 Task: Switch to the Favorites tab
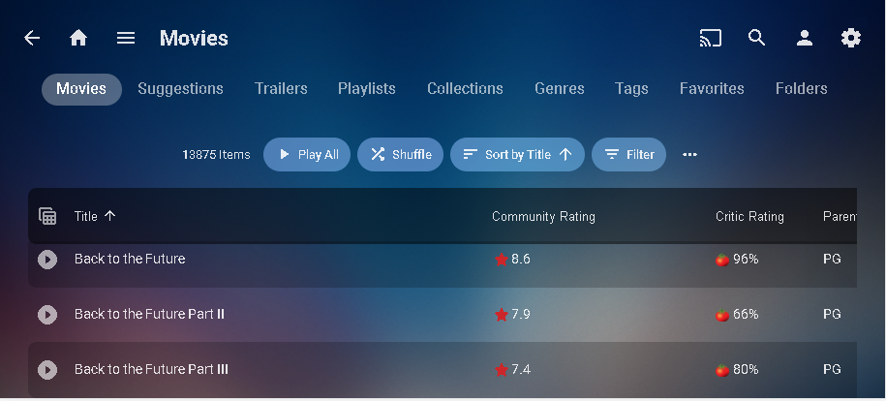tap(712, 89)
